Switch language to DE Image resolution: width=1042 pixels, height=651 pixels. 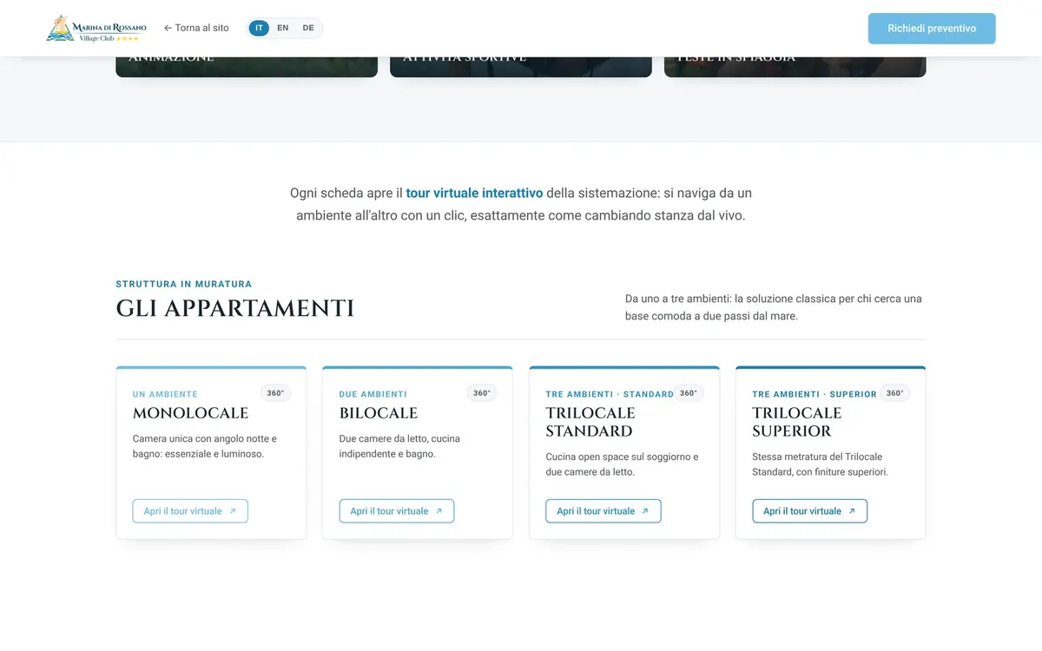(308, 28)
